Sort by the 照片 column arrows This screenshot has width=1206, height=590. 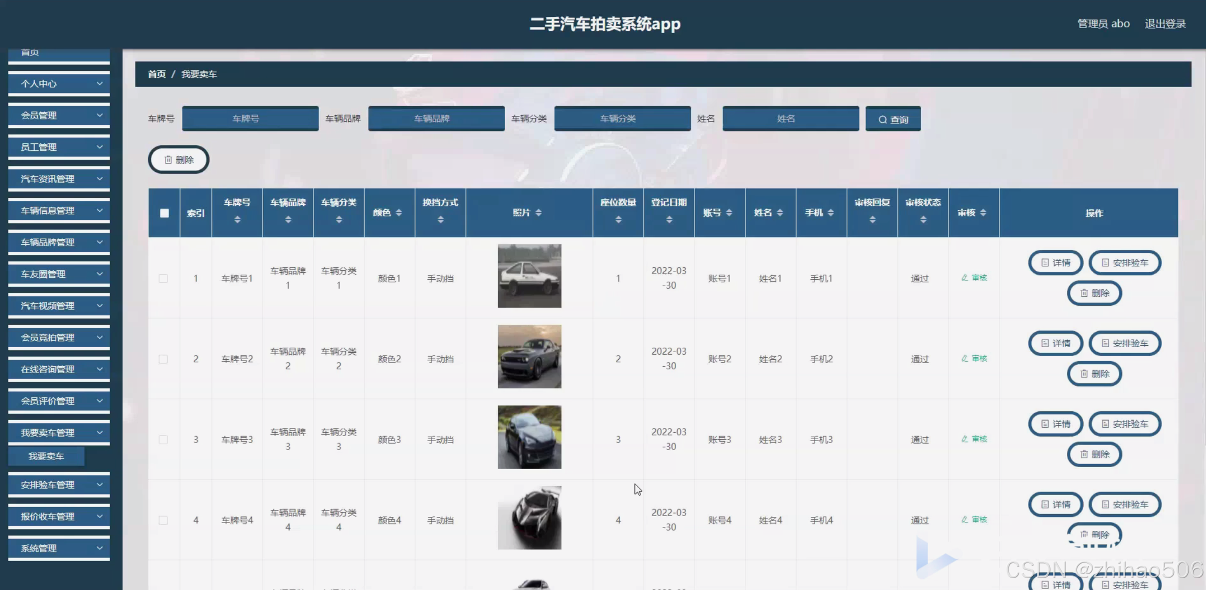coord(538,213)
